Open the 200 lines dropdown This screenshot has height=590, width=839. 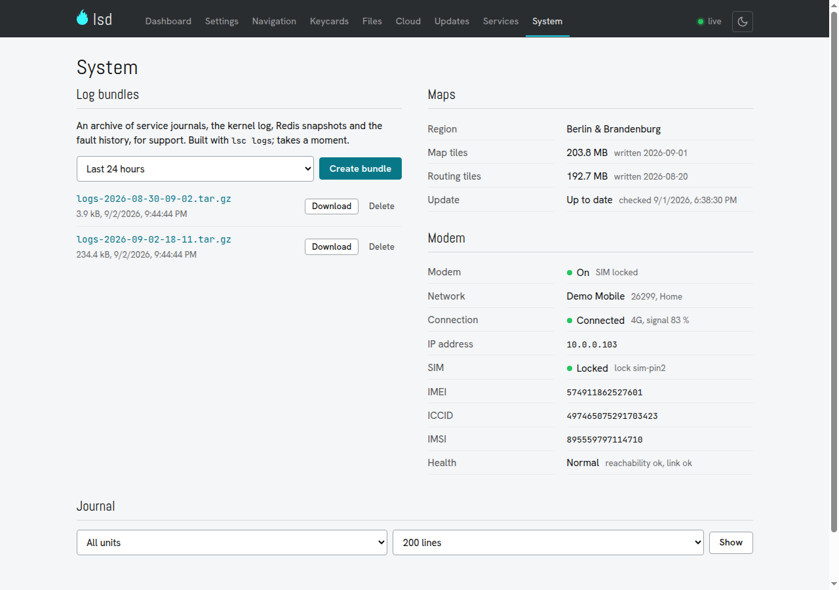(x=548, y=542)
